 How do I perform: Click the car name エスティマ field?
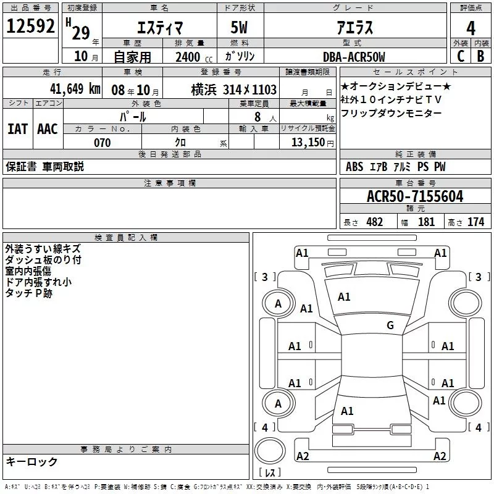point(157,28)
